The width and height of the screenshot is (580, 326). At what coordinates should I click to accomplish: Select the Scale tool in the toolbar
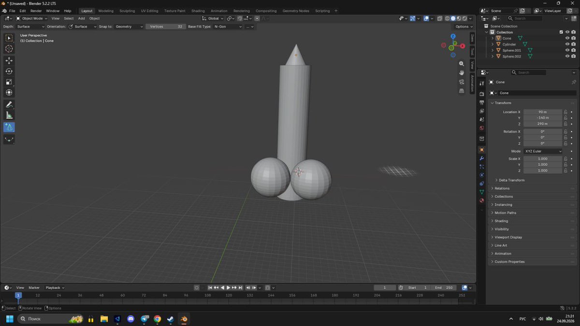pos(9,82)
